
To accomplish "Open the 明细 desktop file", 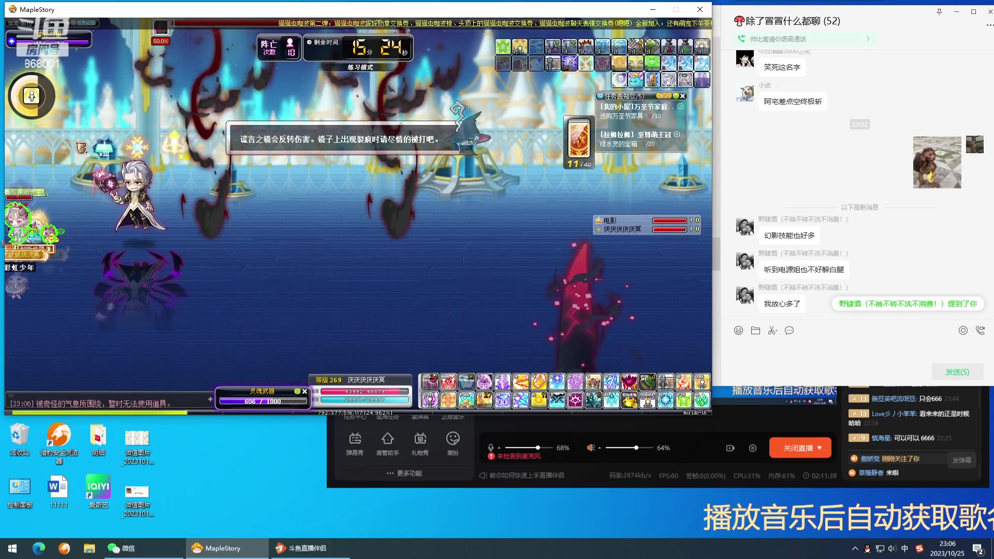I will [98, 440].
